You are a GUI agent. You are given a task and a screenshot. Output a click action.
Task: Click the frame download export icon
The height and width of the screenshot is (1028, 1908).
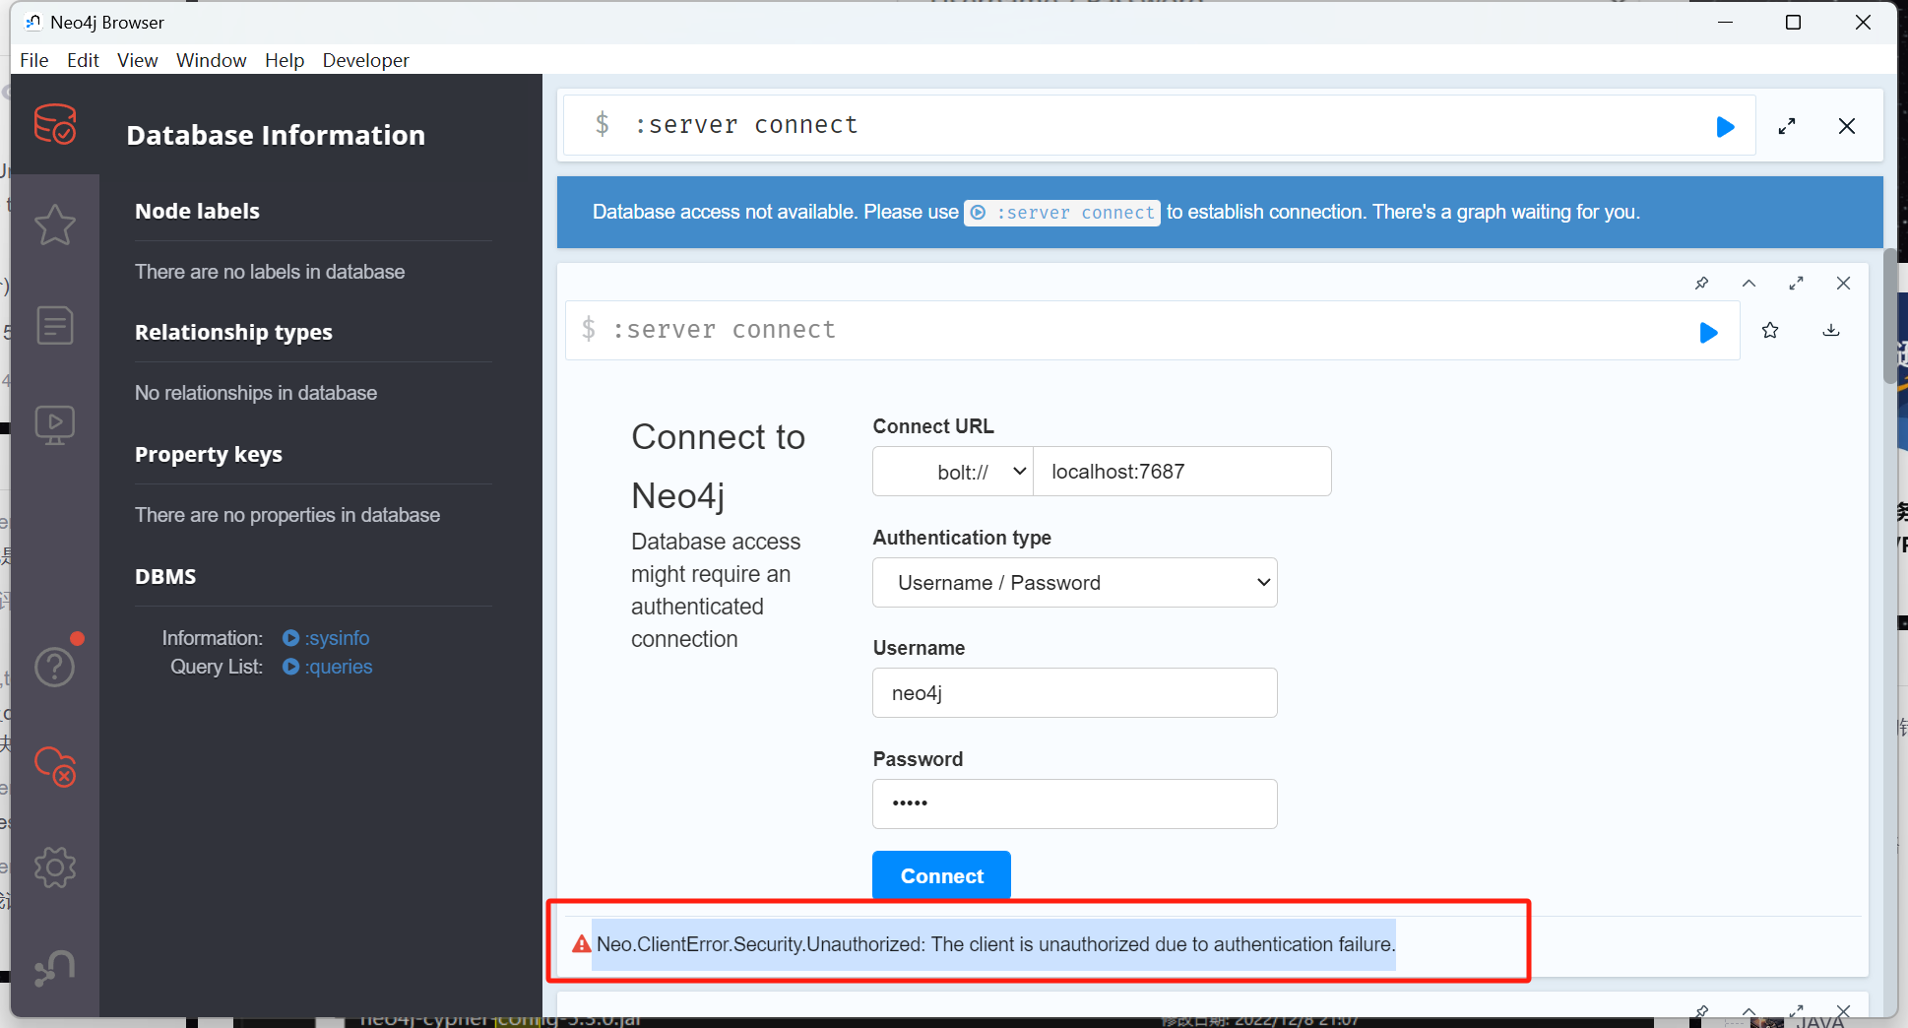(1831, 331)
